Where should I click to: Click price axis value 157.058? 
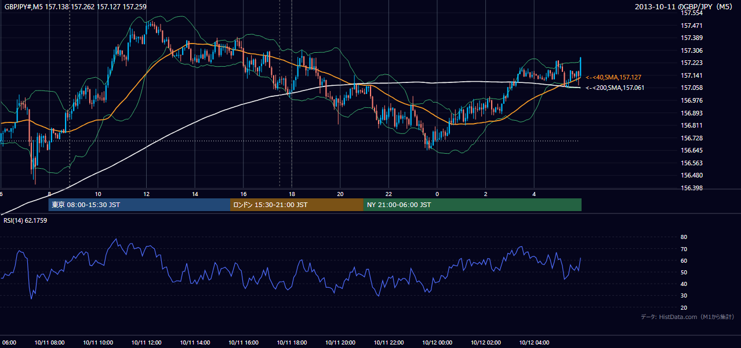click(x=692, y=88)
